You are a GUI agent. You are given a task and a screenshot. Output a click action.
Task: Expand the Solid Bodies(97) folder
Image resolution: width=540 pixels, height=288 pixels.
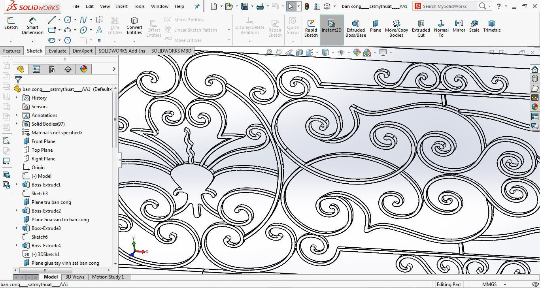[x=17, y=124]
